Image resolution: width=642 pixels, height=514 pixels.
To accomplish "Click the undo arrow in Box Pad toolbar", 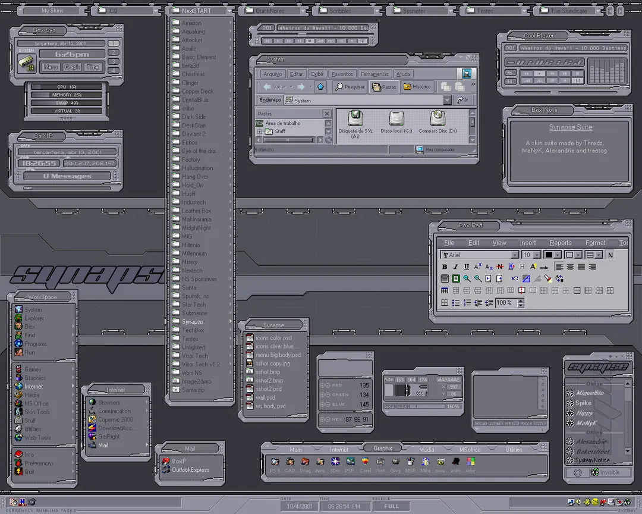I will (515, 279).
